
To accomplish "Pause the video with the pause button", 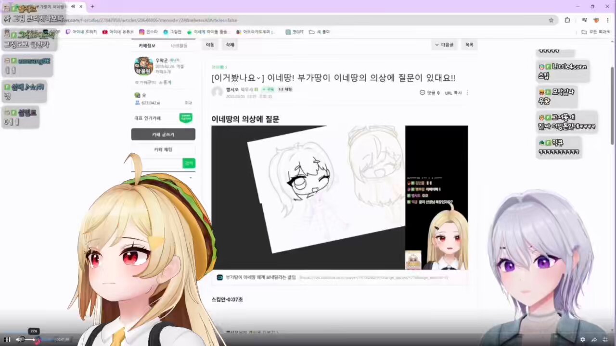I will click(7, 339).
